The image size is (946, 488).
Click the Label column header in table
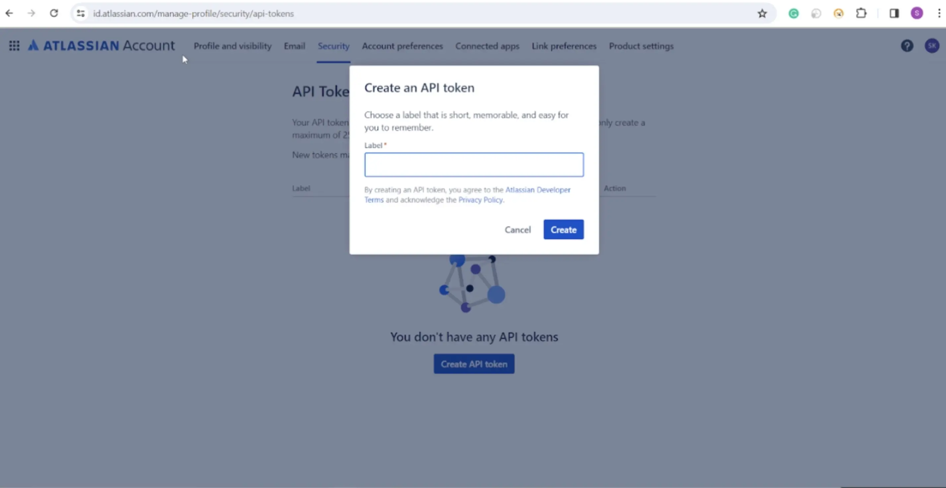coord(301,188)
